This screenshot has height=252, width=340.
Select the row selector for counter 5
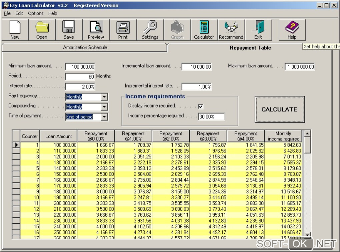[16, 168]
